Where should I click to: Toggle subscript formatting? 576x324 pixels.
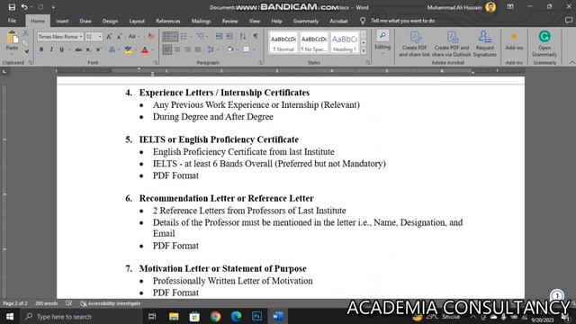pyautogui.click(x=88, y=49)
